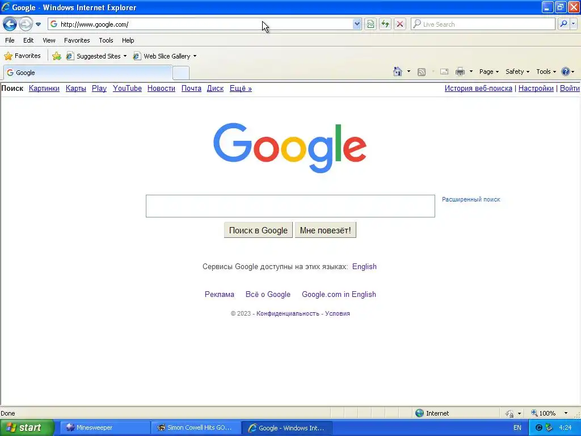Open История веб-поиска link

pyautogui.click(x=478, y=88)
